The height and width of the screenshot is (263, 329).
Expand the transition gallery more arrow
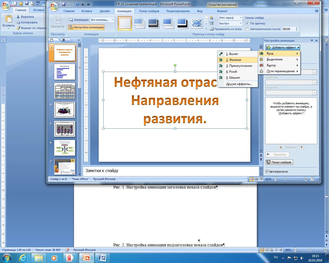206,29
